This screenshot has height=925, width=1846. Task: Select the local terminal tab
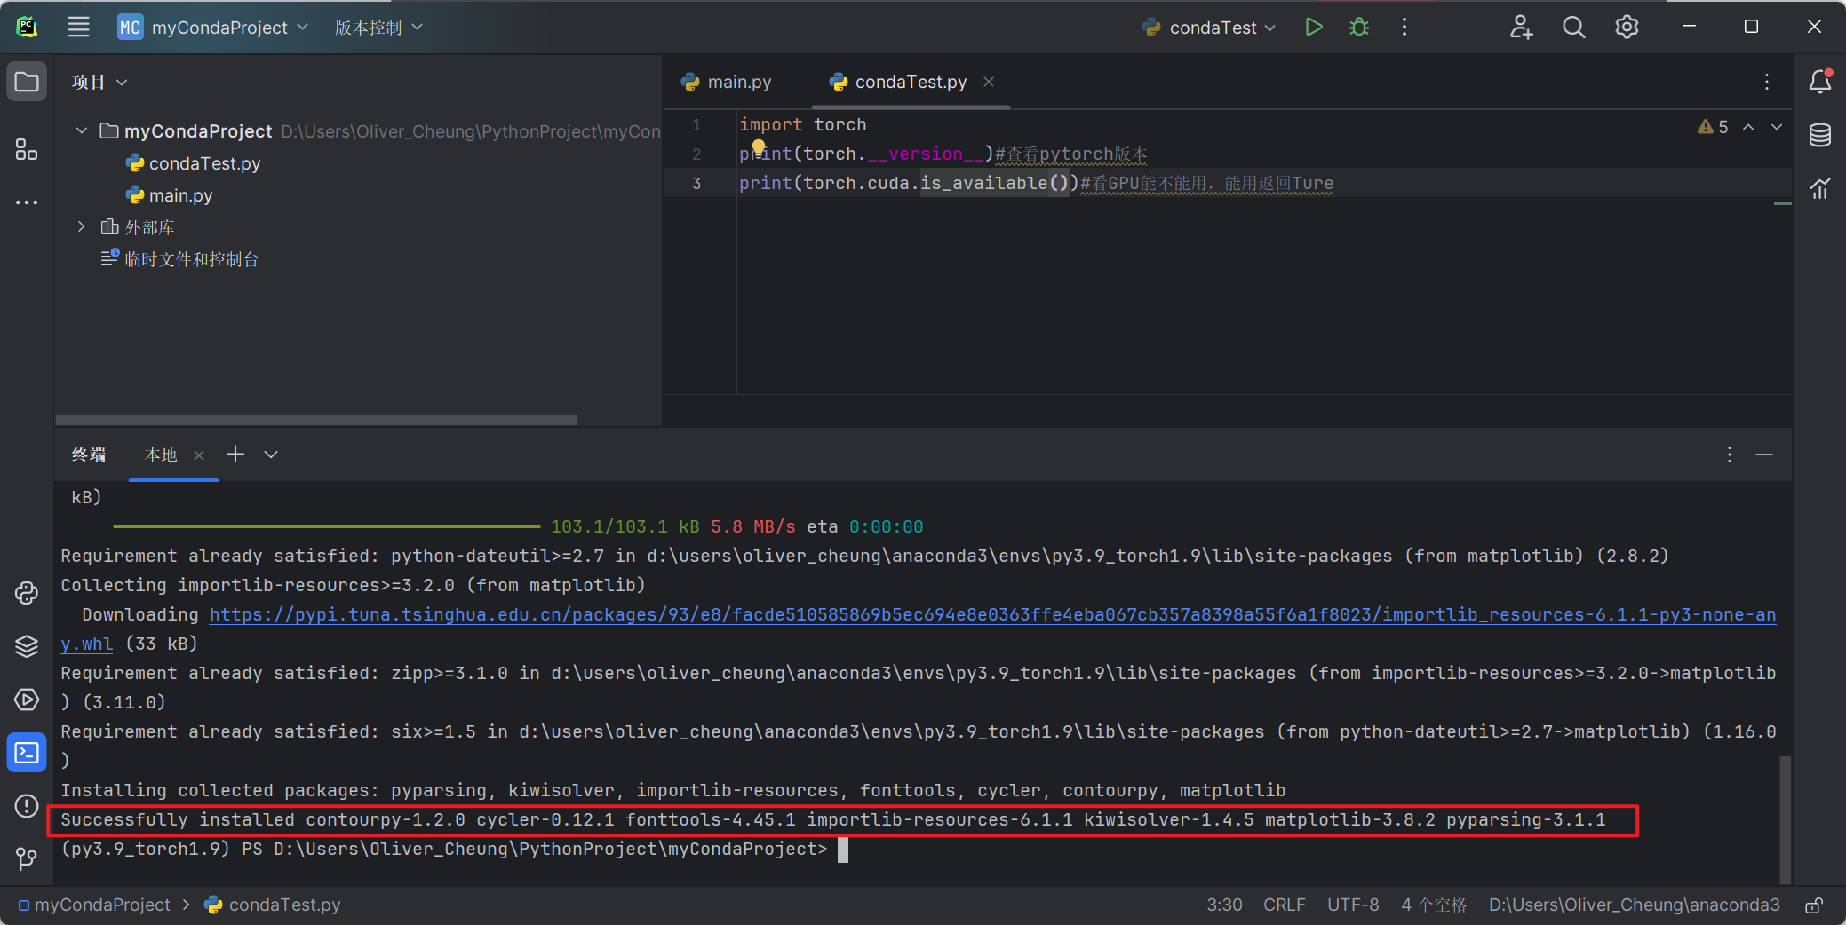(x=162, y=455)
